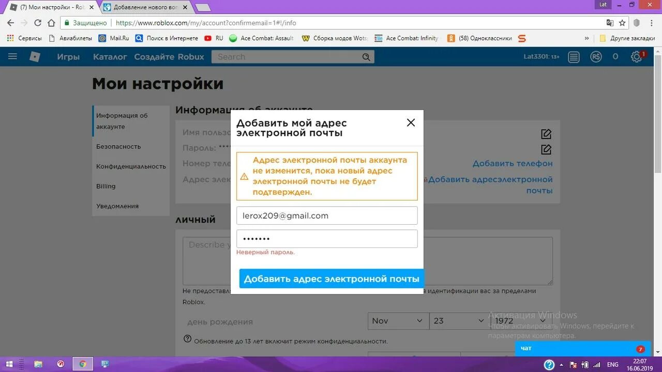Image resolution: width=662 pixels, height=372 pixels.
Task: Click the shield extension icon
Action: pos(637,23)
